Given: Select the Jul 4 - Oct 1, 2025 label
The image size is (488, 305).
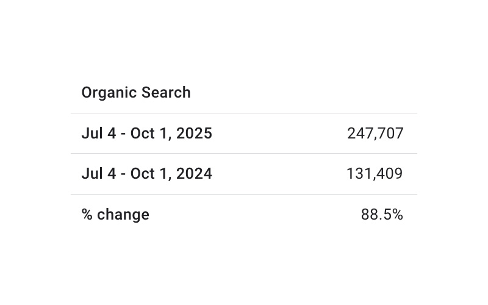Looking at the screenshot, I should coord(146,134).
